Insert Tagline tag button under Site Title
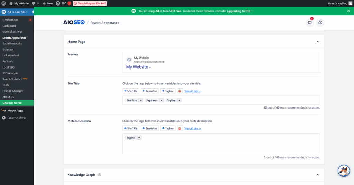Image resolution: width=354 pixels, height=185 pixels. [168, 91]
